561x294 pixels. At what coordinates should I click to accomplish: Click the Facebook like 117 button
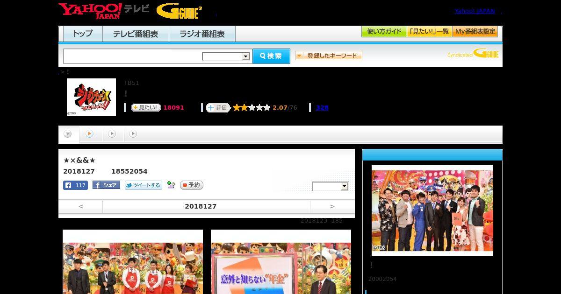pos(75,185)
